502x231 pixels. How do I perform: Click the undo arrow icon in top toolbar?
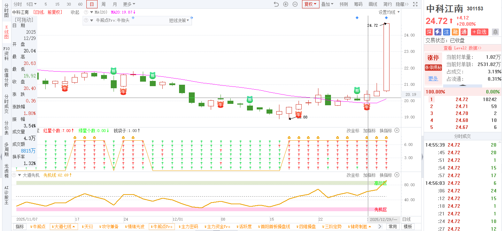click(276, 4)
